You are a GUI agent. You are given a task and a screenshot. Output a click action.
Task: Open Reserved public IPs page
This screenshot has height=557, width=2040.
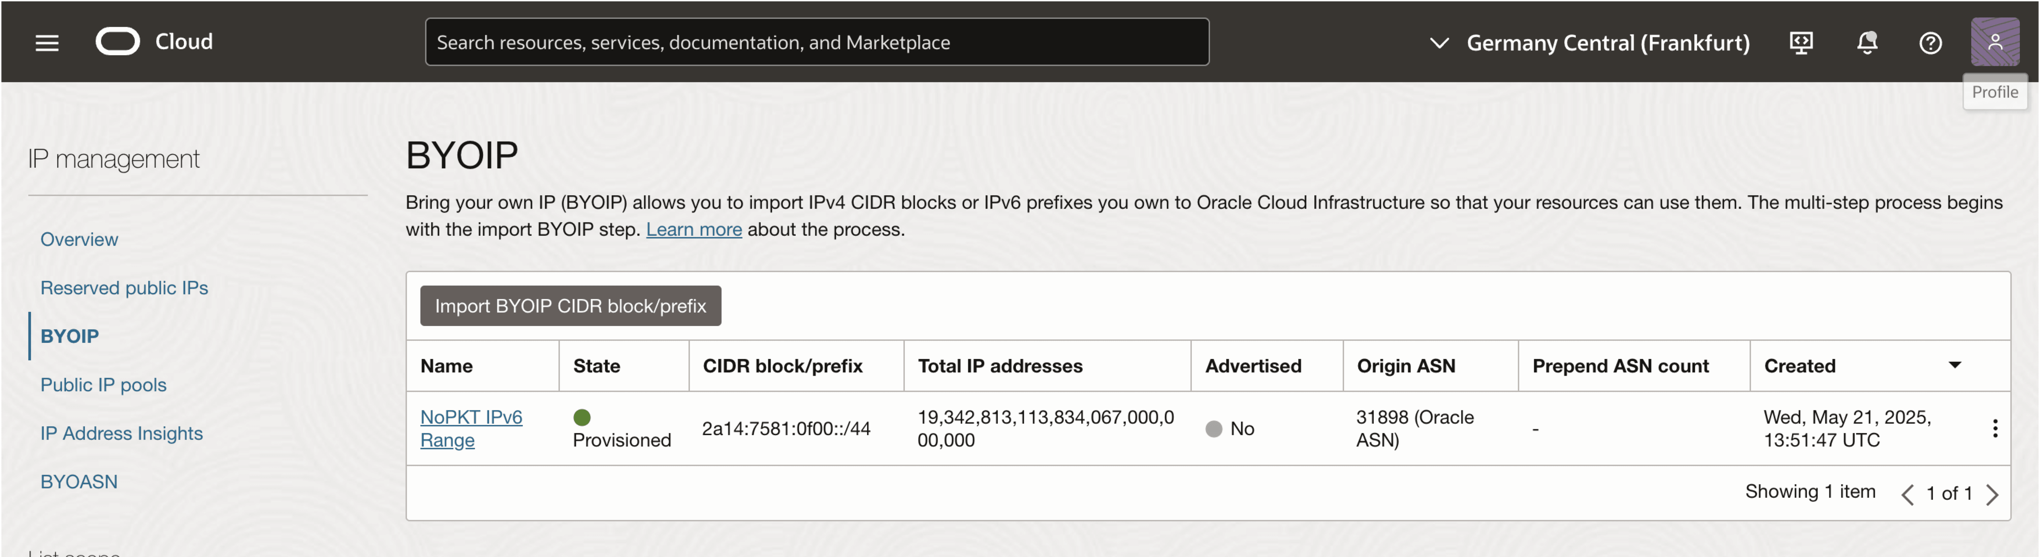point(124,288)
